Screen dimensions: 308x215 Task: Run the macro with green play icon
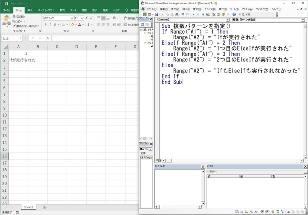tap(194, 14)
